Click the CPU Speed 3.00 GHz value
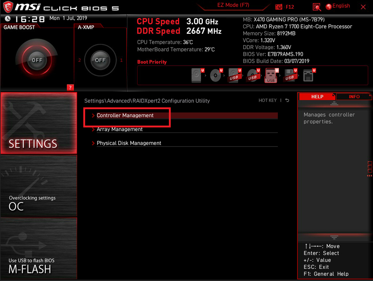The width and height of the screenshot is (373, 281). [202, 22]
